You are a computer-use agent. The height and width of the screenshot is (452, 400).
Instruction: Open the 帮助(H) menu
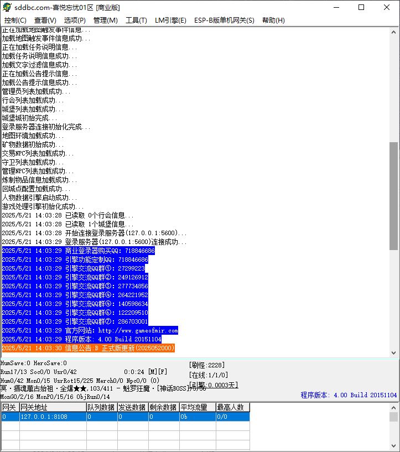[273, 20]
